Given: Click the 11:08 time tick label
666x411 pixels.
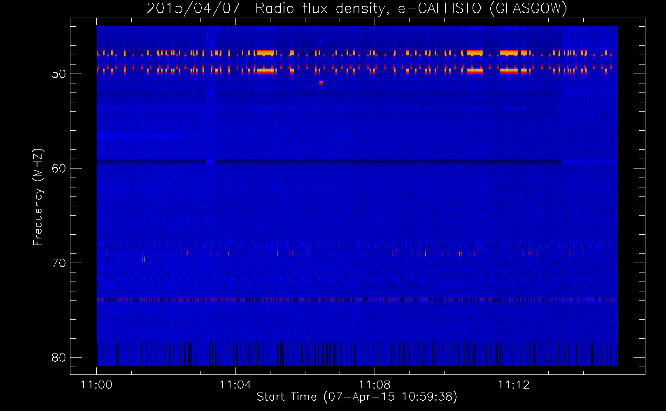Looking at the screenshot, I should (375, 385).
